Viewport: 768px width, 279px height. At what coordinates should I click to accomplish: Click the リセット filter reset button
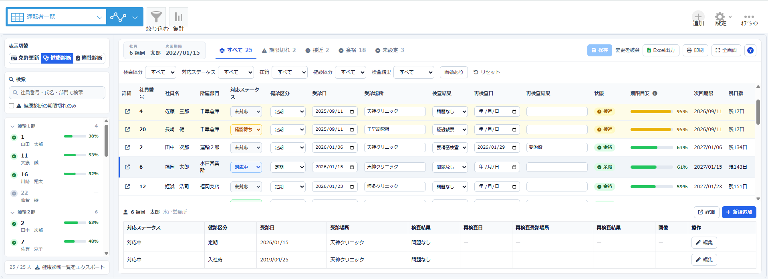tap(487, 72)
